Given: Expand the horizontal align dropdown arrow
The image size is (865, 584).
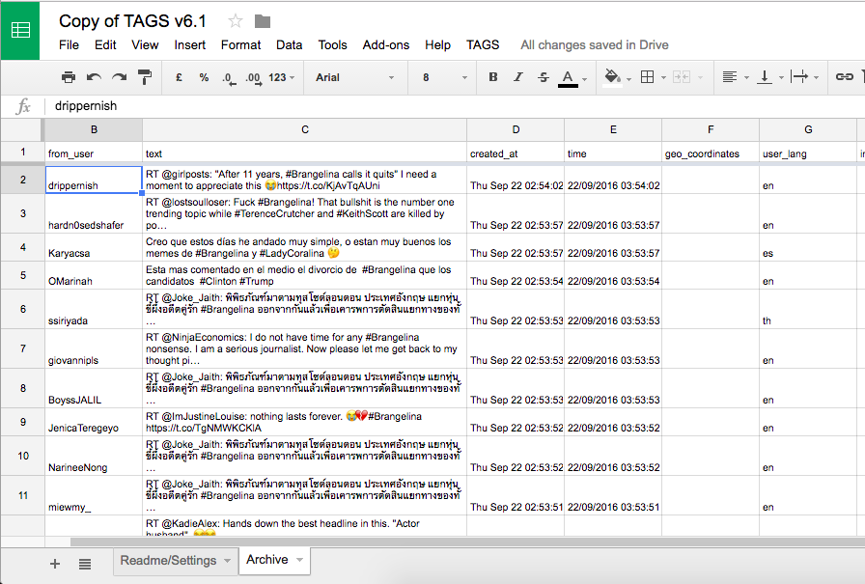Looking at the screenshot, I should pyautogui.click(x=746, y=78).
